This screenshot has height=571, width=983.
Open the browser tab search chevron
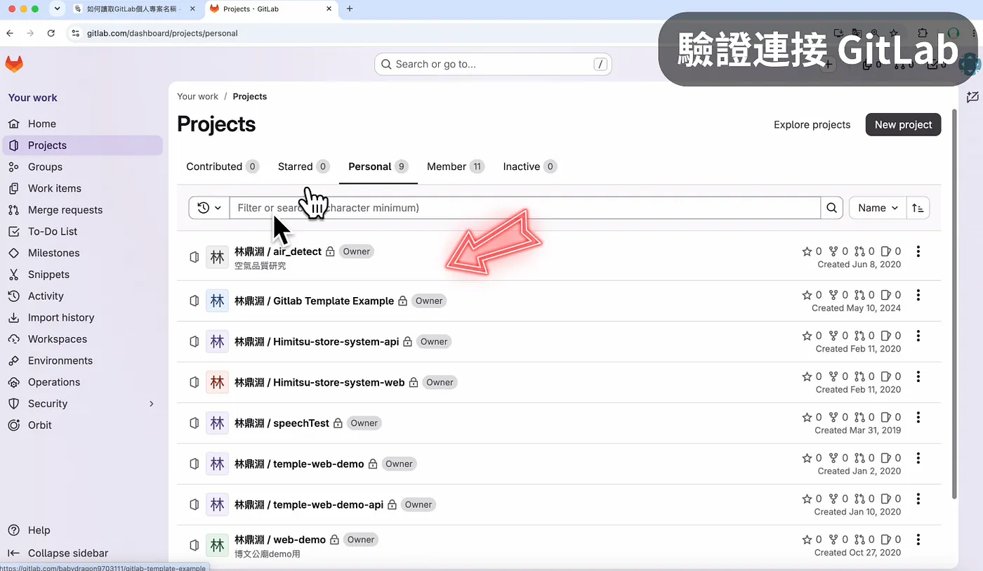pos(57,8)
